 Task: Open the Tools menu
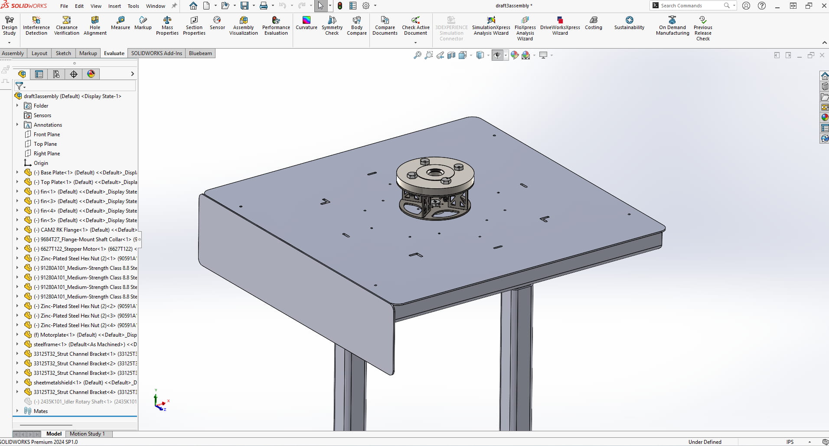tap(133, 6)
